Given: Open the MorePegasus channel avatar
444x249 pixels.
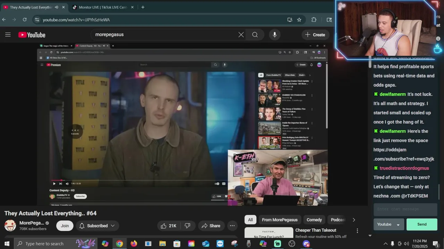Looking at the screenshot, I should tap(10, 226).
